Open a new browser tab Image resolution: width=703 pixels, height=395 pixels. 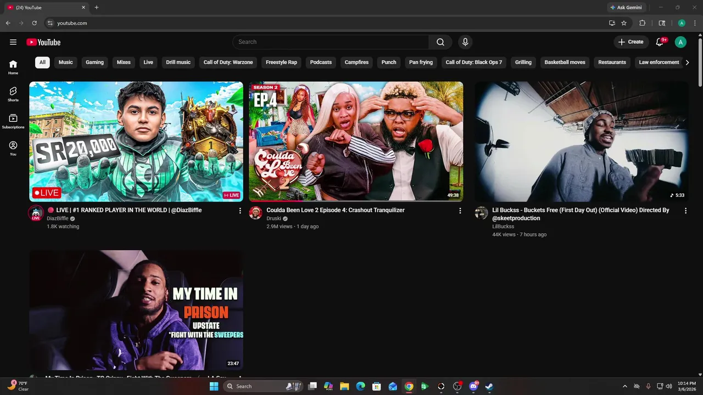coord(97,8)
